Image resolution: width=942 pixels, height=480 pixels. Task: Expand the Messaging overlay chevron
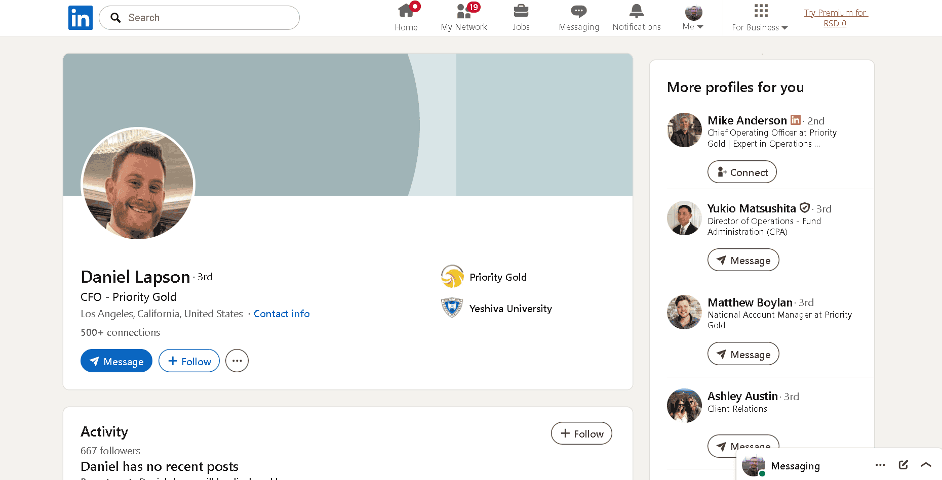926,465
